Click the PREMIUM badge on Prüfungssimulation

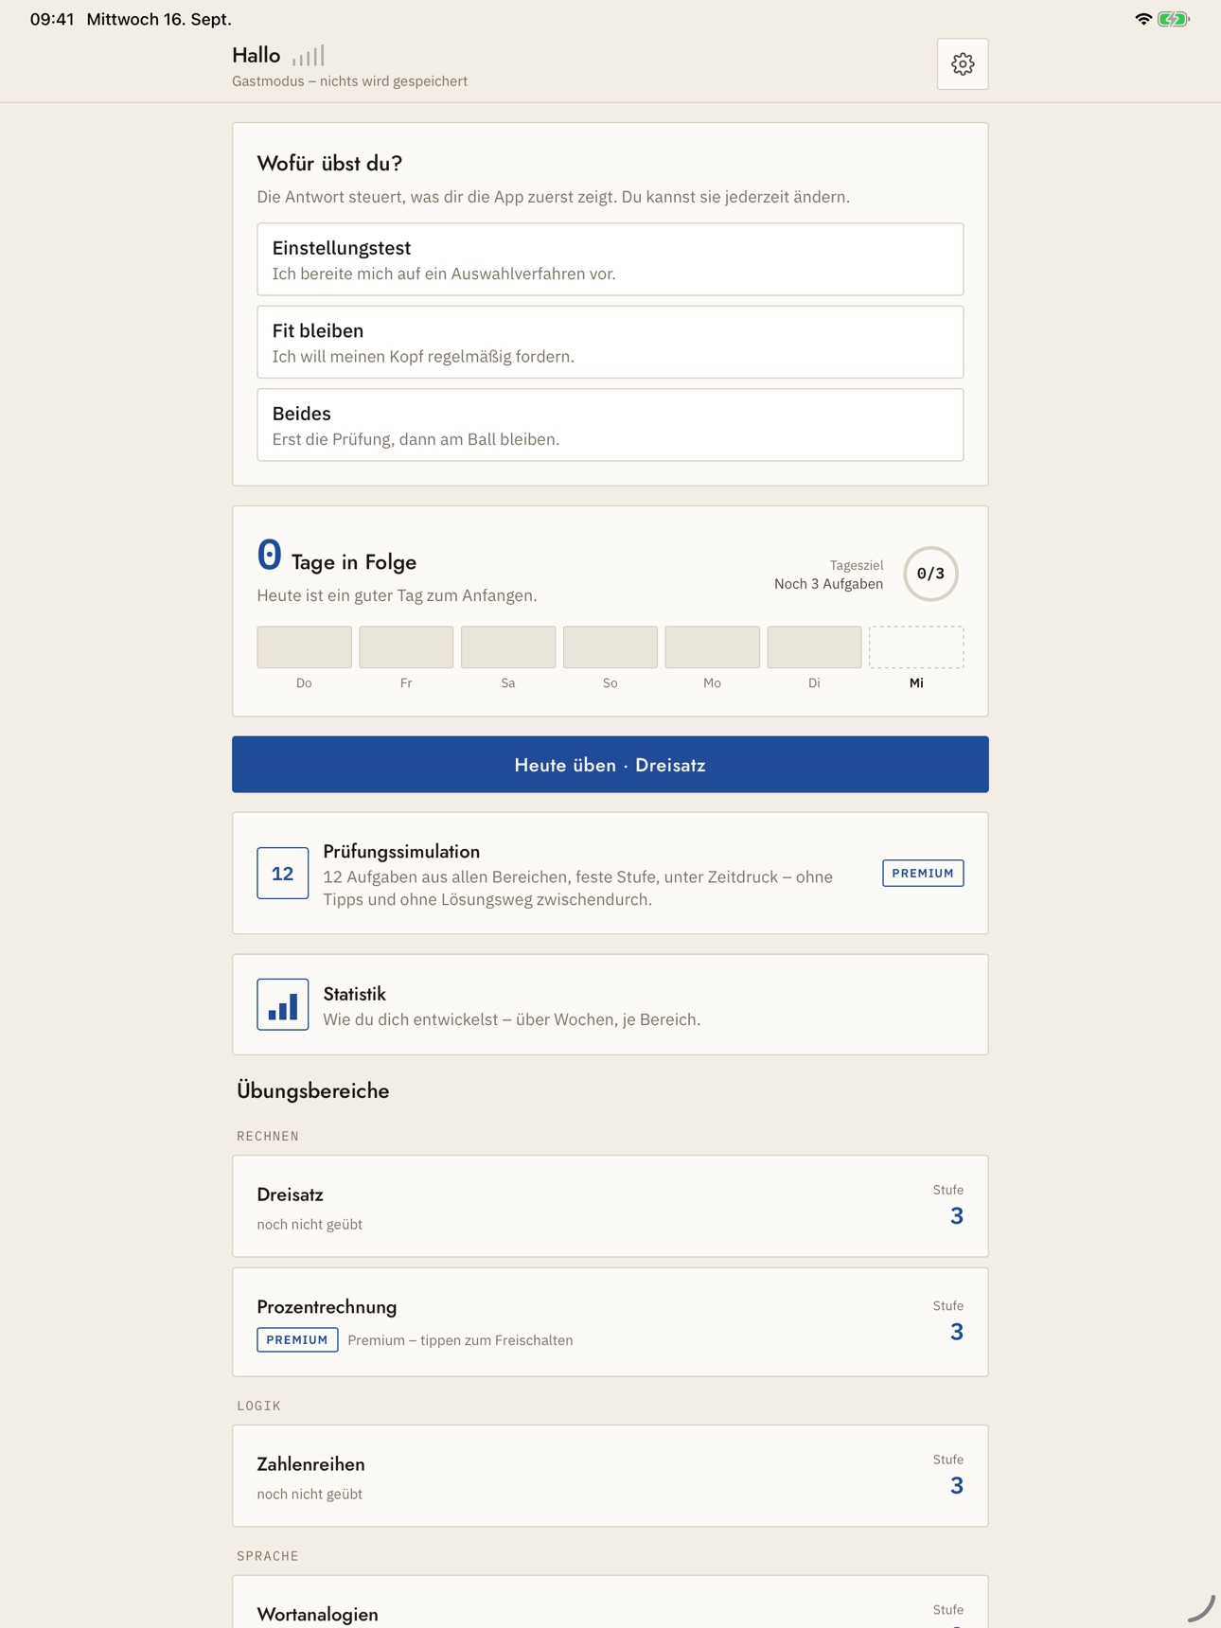[x=923, y=873]
